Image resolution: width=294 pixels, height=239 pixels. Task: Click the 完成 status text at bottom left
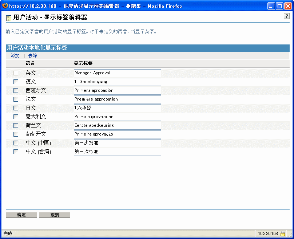8,234
